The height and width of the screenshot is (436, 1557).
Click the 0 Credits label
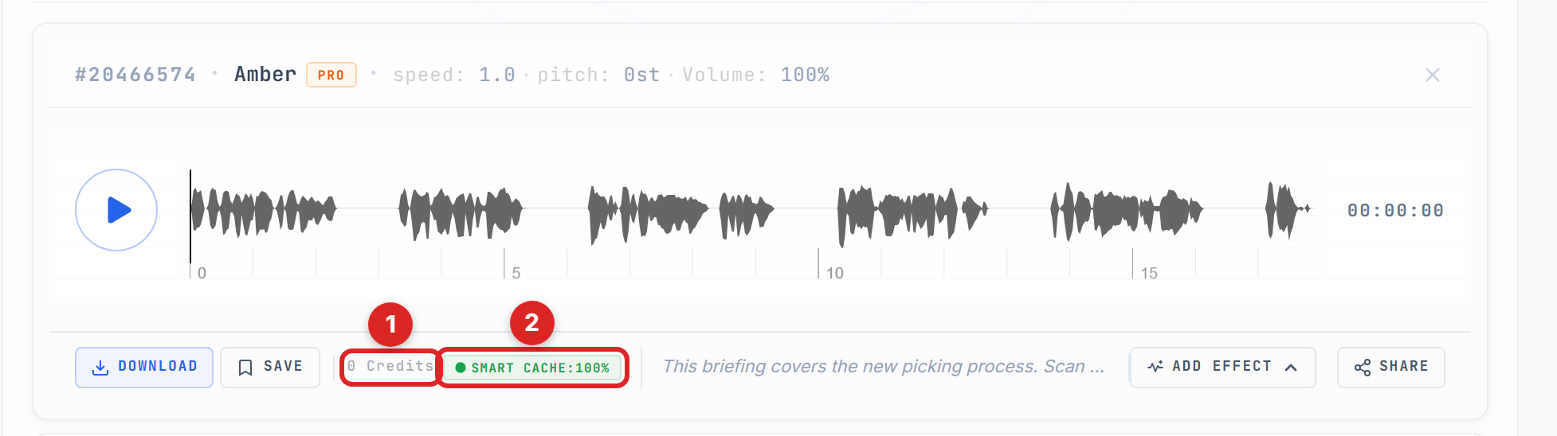point(390,366)
